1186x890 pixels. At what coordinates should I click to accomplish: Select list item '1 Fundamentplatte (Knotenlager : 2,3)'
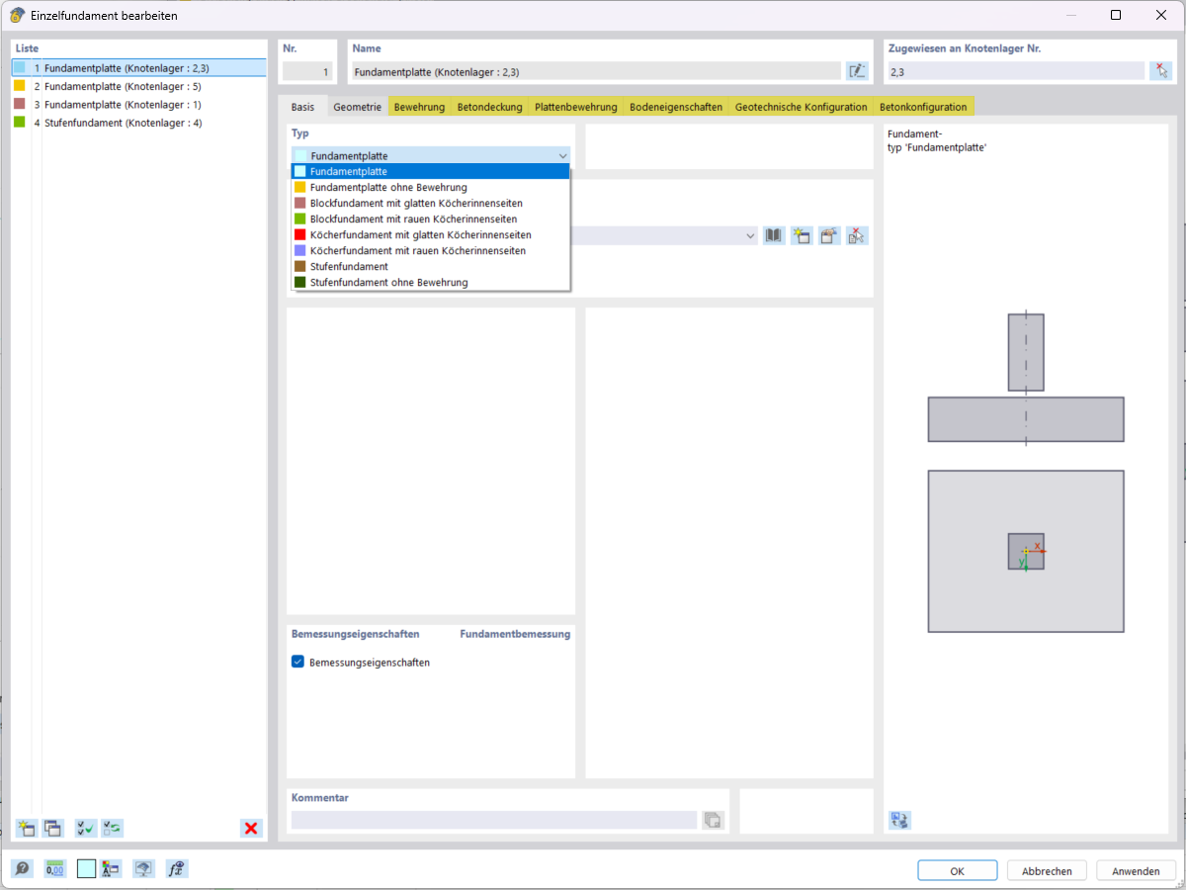pyautogui.click(x=139, y=68)
